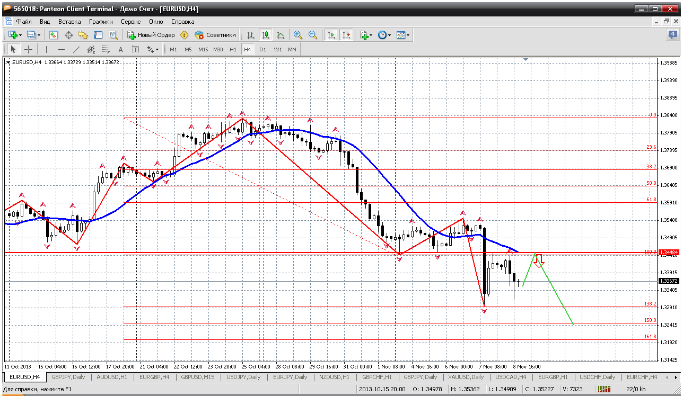Select the text label 'A' tool
Screen dimensions: 683x396
pyautogui.click(x=120, y=49)
